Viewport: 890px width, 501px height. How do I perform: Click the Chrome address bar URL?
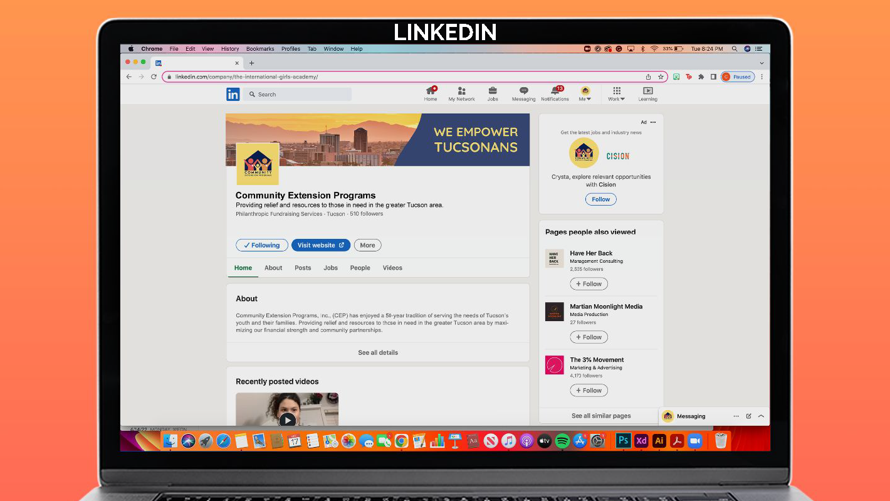246,77
